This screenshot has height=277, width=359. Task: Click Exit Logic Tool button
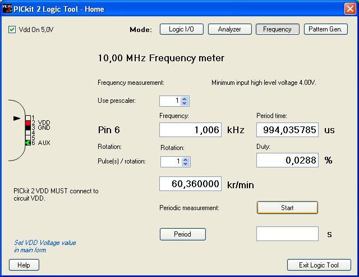pyautogui.click(x=319, y=265)
